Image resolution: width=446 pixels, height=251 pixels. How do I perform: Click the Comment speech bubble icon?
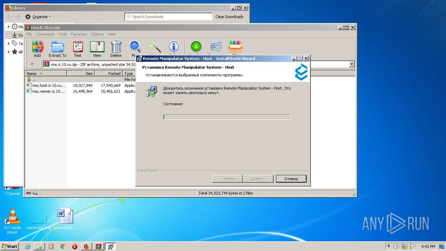[x=216, y=47]
